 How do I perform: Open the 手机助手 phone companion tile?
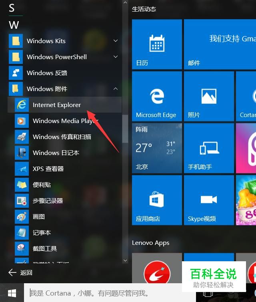(209, 148)
